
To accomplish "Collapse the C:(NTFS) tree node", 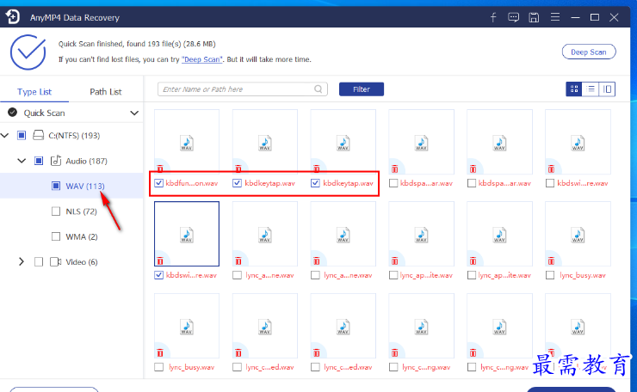I will (x=5, y=135).
